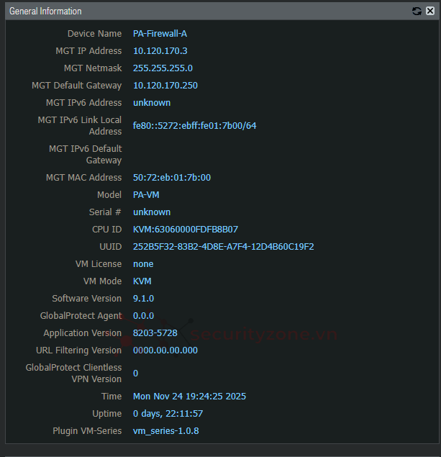Click the MGT netmask value 255.255.255.0
This screenshot has width=441, height=457.
163,68
